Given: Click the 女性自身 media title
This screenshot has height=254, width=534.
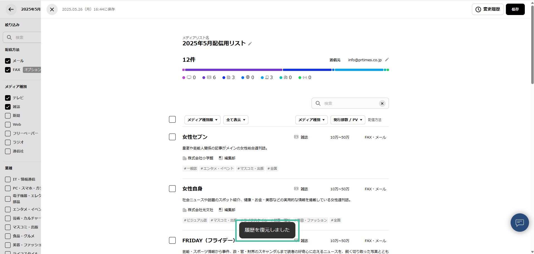Looking at the screenshot, I should tap(192, 189).
